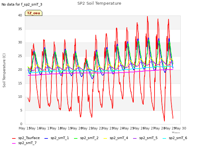The image size is (199, 149).
Task: Click the yellow sp2_smT_4 legend swatch
Action: pos(105,138)
